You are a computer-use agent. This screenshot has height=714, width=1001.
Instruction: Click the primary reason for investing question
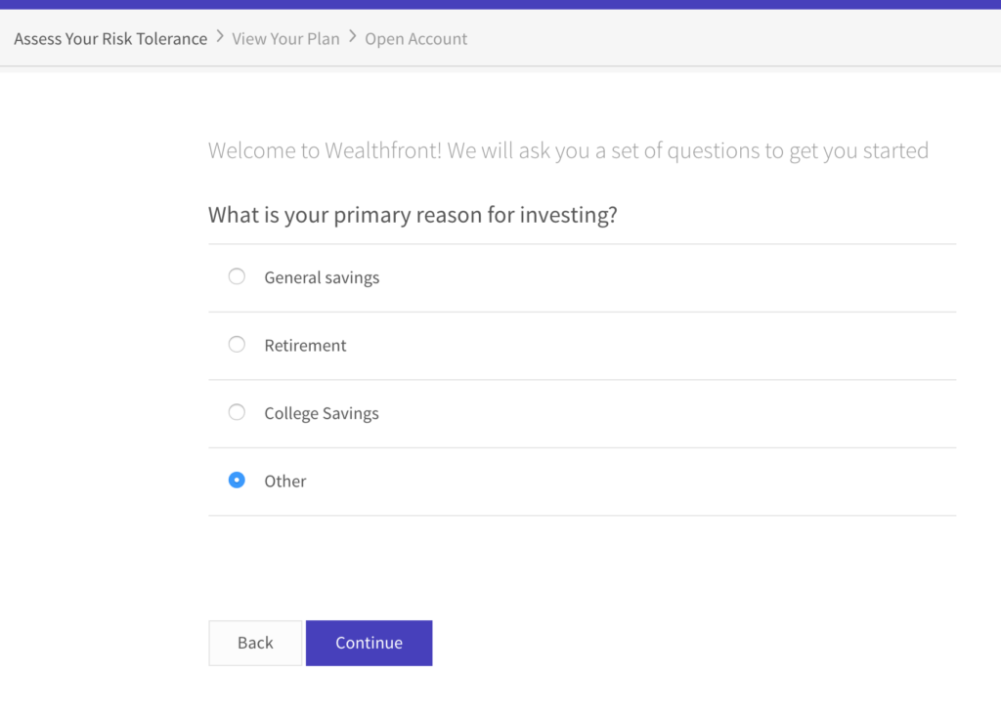click(x=413, y=215)
